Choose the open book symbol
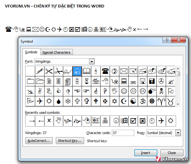Viewport: 191px width, 164px height. click(87, 71)
